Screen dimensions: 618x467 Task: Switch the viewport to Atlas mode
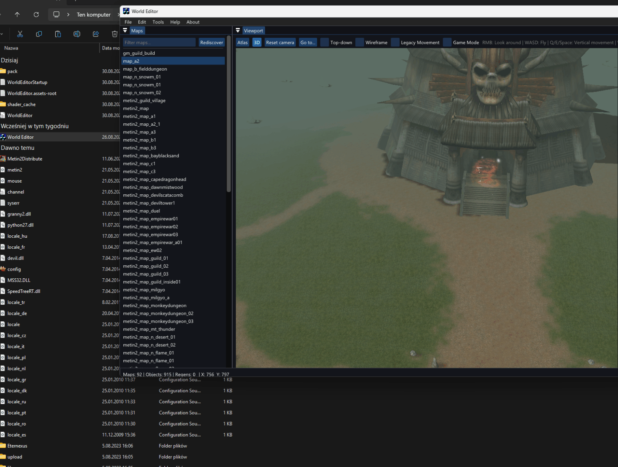pyautogui.click(x=242, y=42)
